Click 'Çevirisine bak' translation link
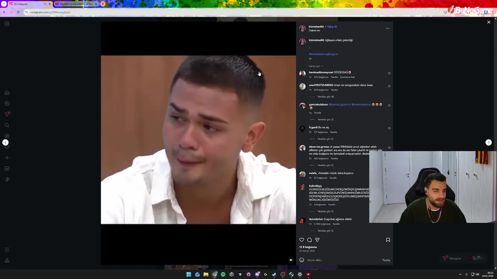Viewport: 497px width, 279px height. coord(348,77)
